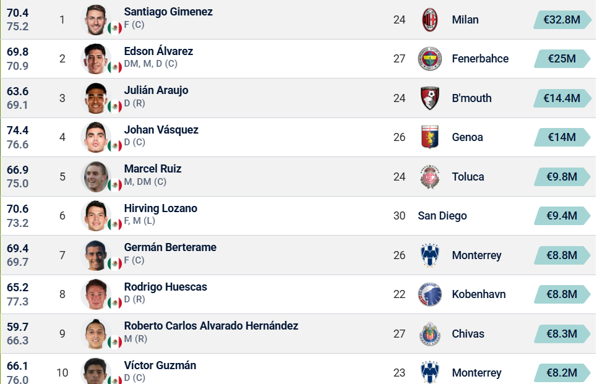Screen dimensions: 597x384
Task: Click the Kobenhavn club crest icon
Action: [430, 294]
